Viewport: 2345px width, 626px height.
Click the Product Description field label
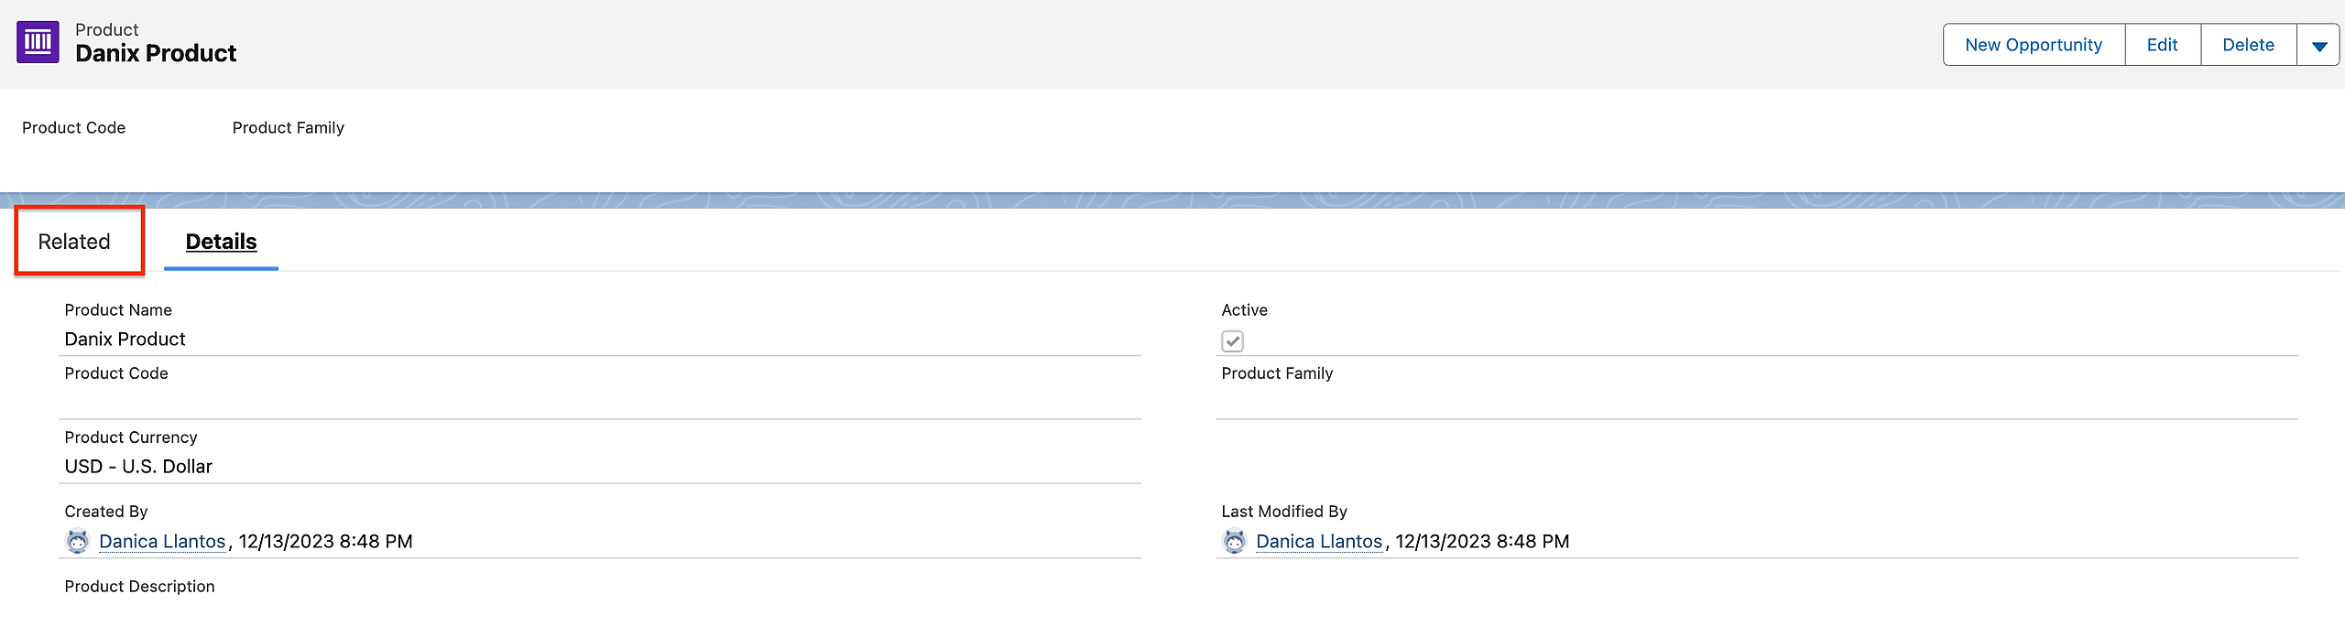[139, 587]
